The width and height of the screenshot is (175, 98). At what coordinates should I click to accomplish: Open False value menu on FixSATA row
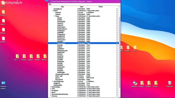point(88,56)
